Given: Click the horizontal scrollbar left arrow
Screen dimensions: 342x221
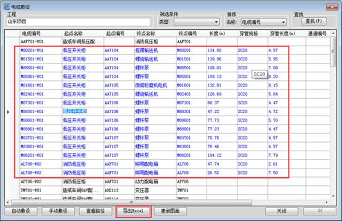Looking at the screenshot, I should (x=8, y=202).
